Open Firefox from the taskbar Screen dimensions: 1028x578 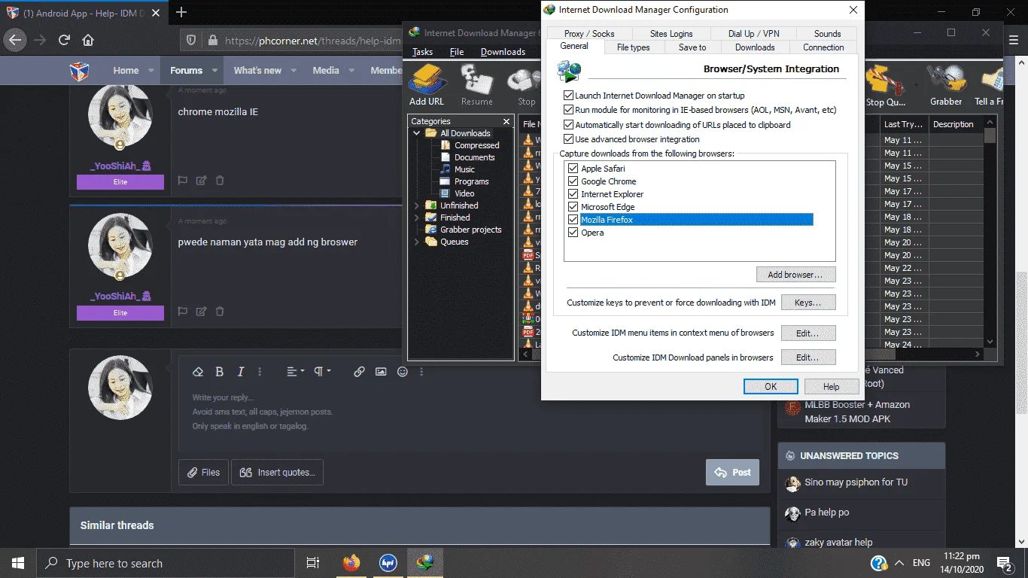(x=351, y=563)
